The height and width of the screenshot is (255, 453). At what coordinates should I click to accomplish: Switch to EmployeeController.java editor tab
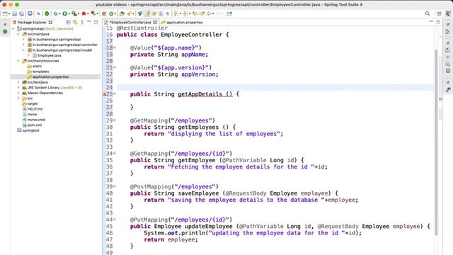coord(131,22)
